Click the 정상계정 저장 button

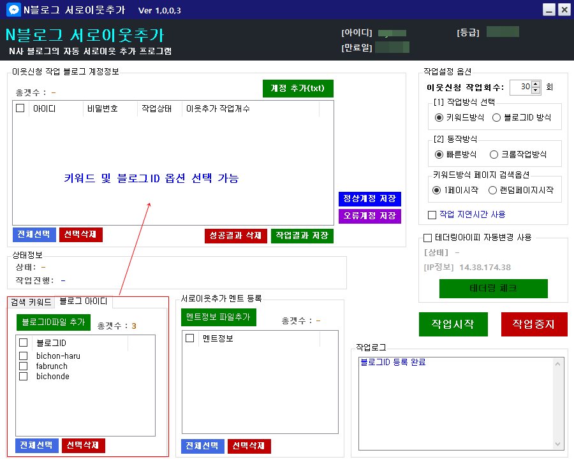(370, 199)
